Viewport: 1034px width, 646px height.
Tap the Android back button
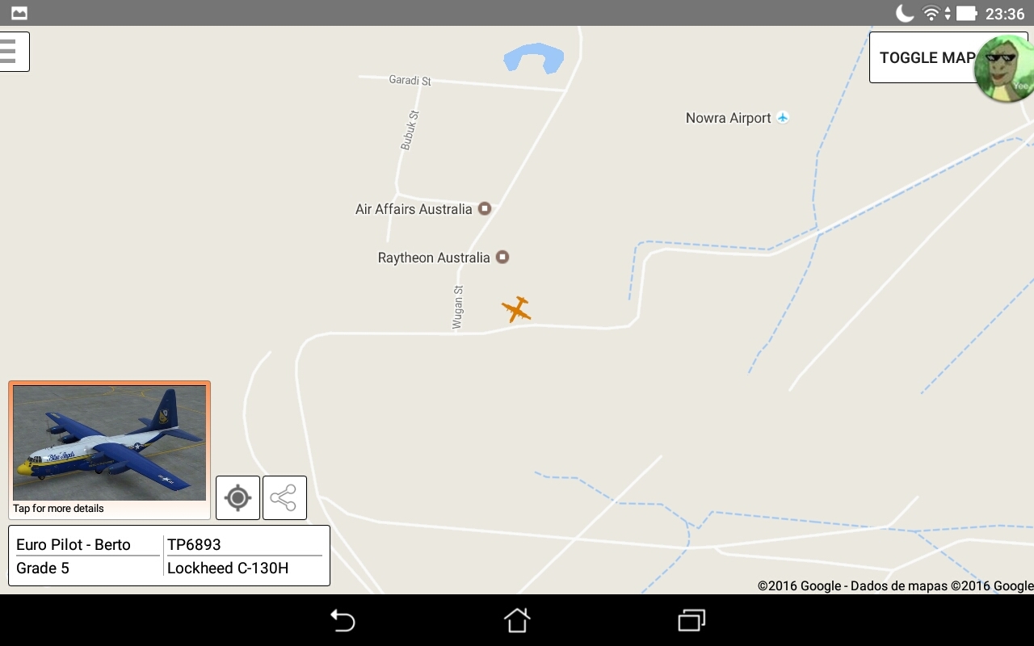click(x=343, y=620)
